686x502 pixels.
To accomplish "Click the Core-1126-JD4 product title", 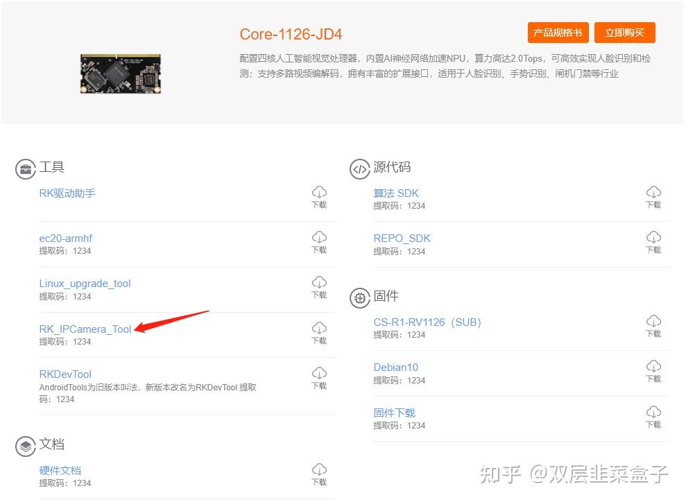I will [x=291, y=34].
